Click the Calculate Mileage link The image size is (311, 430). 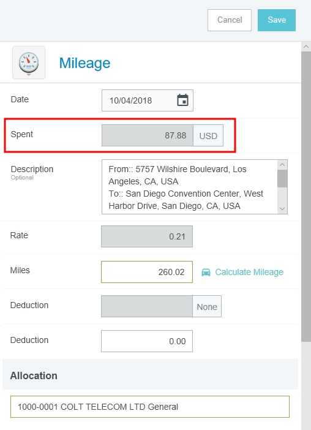(249, 272)
